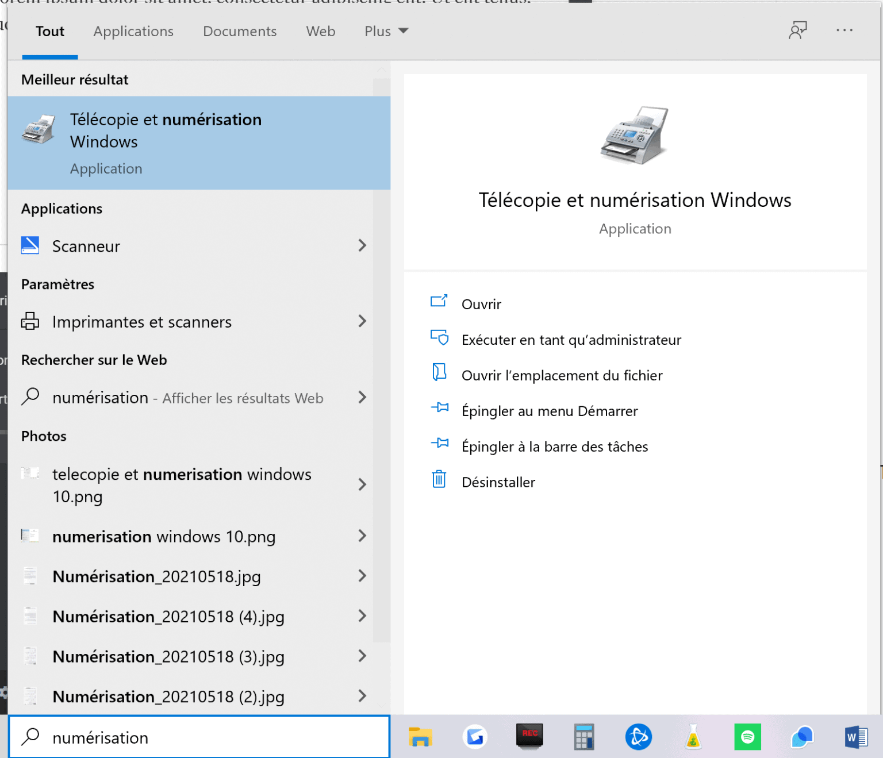Open the Calculator app on taskbar

coord(583,737)
